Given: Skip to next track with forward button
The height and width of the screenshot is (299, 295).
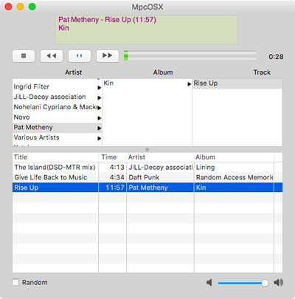Looking at the screenshot, I should (x=108, y=56).
